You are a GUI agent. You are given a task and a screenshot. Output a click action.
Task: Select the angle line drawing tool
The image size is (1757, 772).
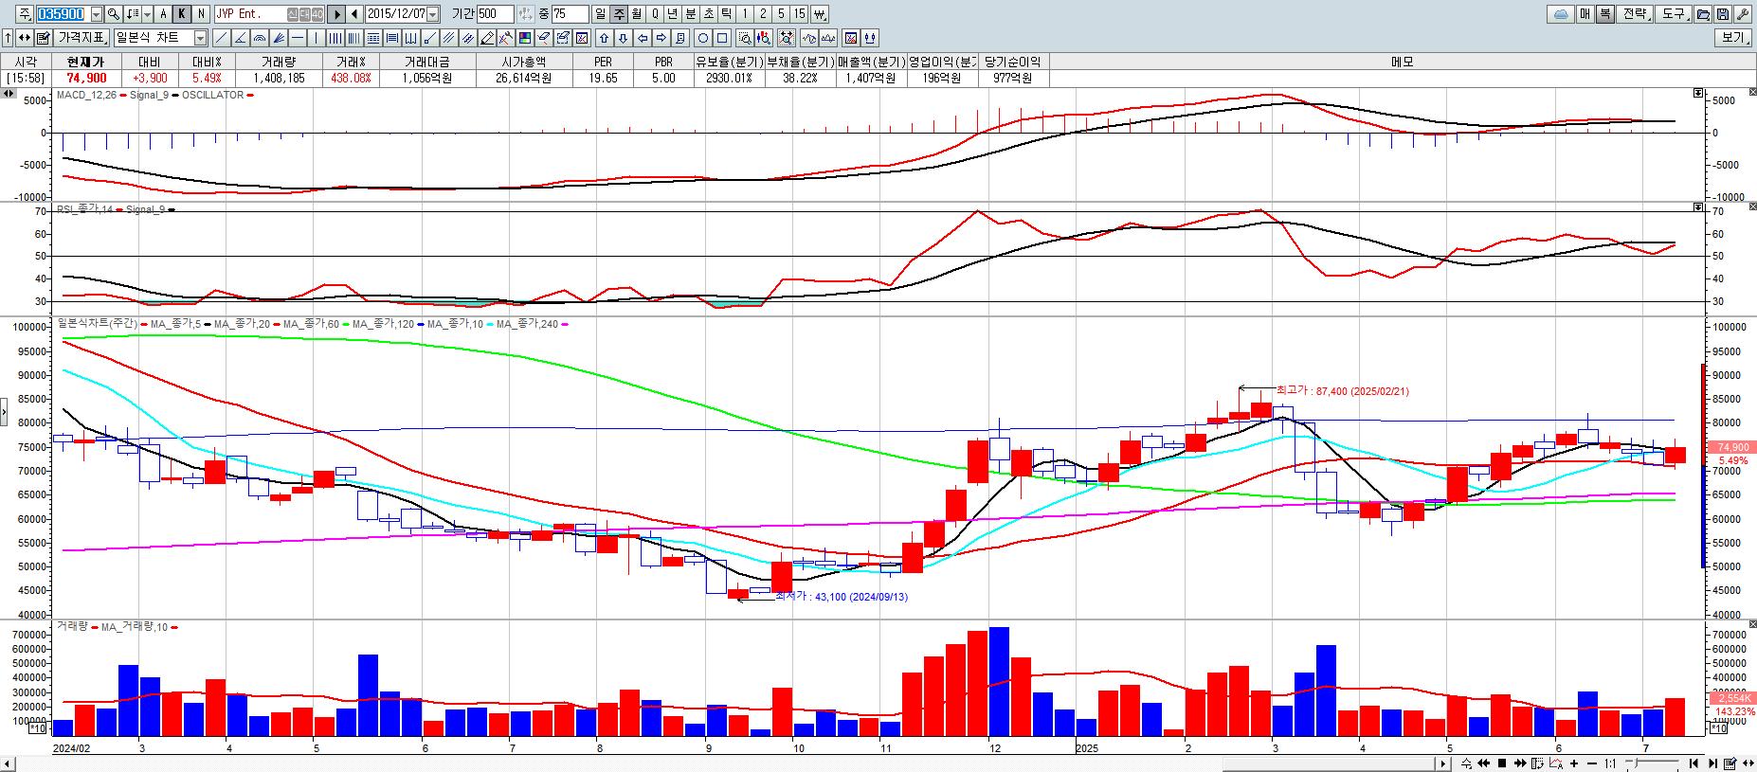240,39
